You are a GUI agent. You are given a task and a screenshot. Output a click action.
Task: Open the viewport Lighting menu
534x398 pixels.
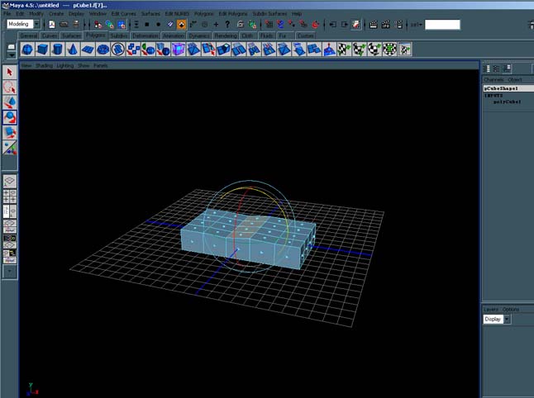coord(65,65)
